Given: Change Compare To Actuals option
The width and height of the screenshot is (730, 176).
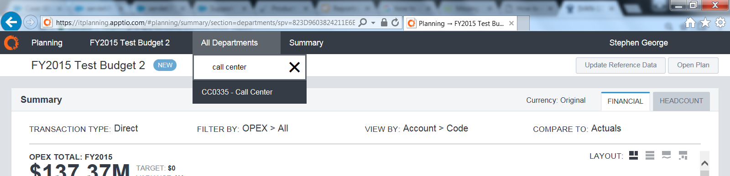Looking at the screenshot, I should pos(606,129).
